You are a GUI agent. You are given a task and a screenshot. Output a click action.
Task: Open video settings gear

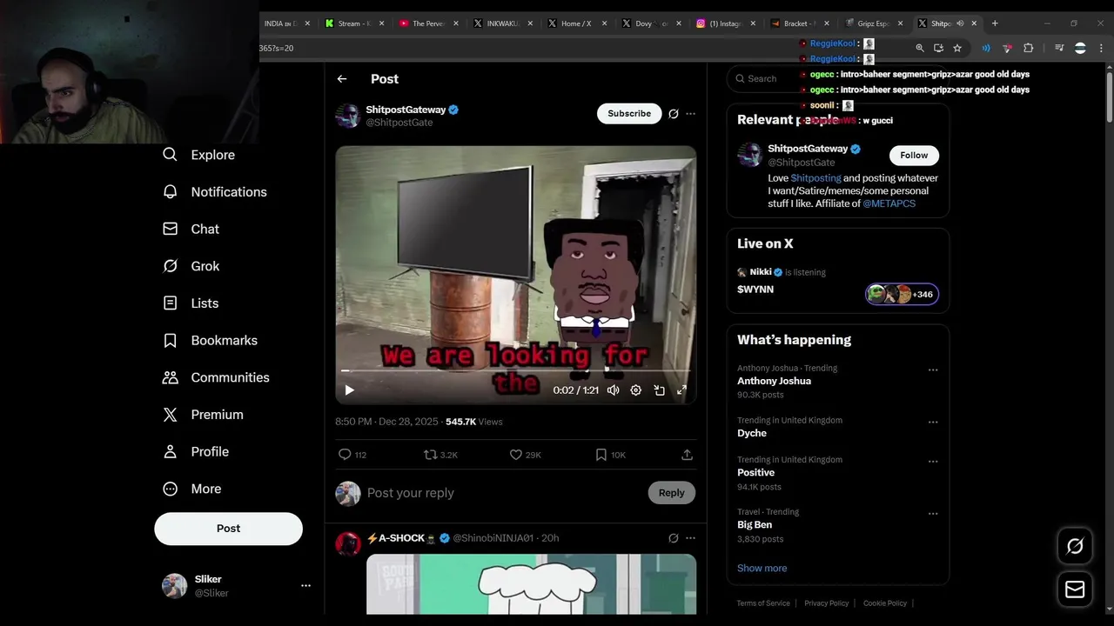point(636,390)
